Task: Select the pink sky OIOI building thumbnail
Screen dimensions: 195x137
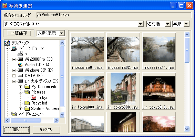Action: [x=159, y=122]
